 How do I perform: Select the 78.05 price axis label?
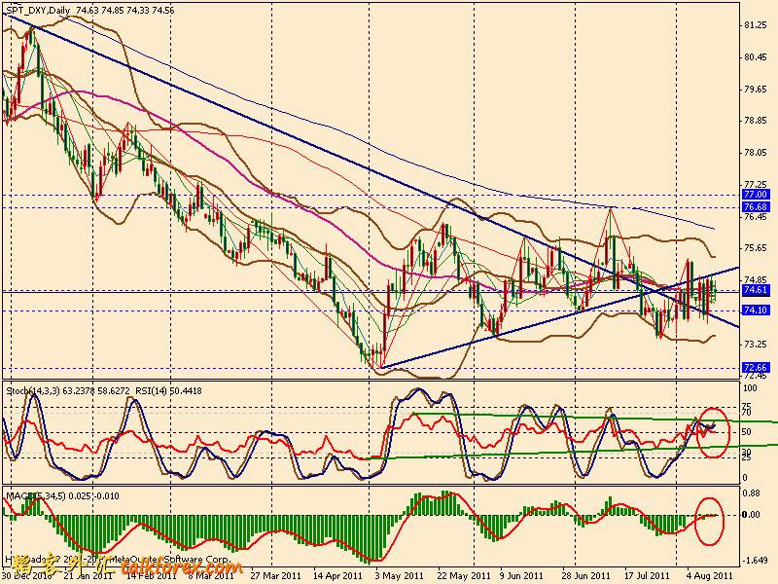pyautogui.click(x=756, y=153)
